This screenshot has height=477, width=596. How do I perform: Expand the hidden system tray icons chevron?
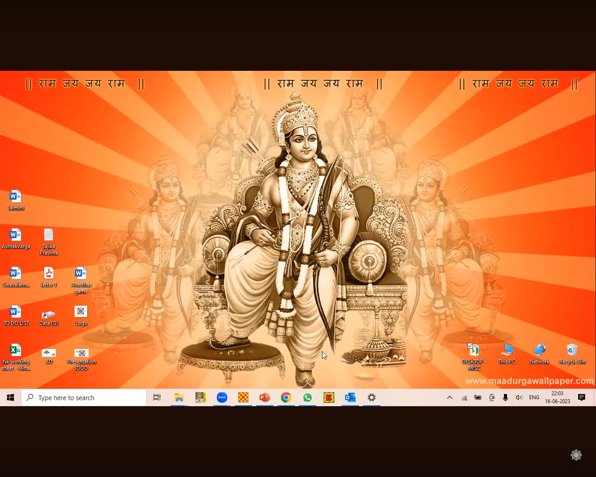[450, 397]
